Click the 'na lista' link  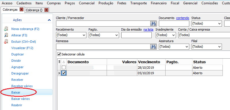point(148,29)
